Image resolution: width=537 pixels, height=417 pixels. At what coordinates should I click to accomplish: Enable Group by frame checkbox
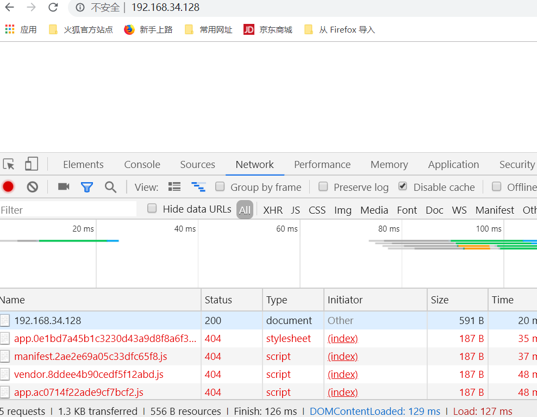pos(220,186)
